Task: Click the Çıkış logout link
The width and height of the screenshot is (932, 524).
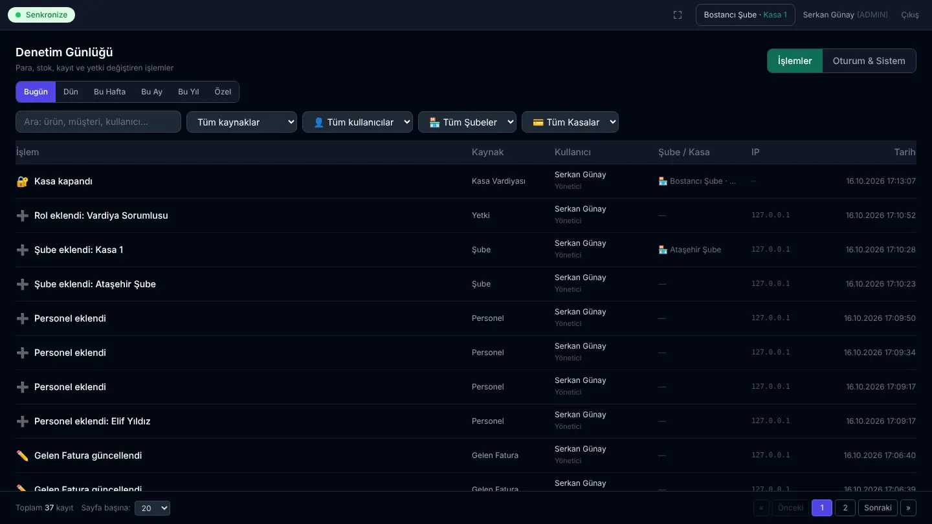Action: (909, 15)
